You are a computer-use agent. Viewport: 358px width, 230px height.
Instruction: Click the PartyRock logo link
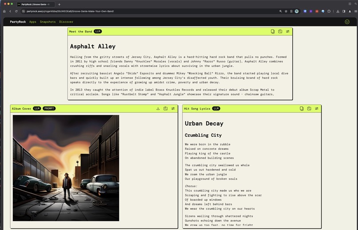click(18, 22)
